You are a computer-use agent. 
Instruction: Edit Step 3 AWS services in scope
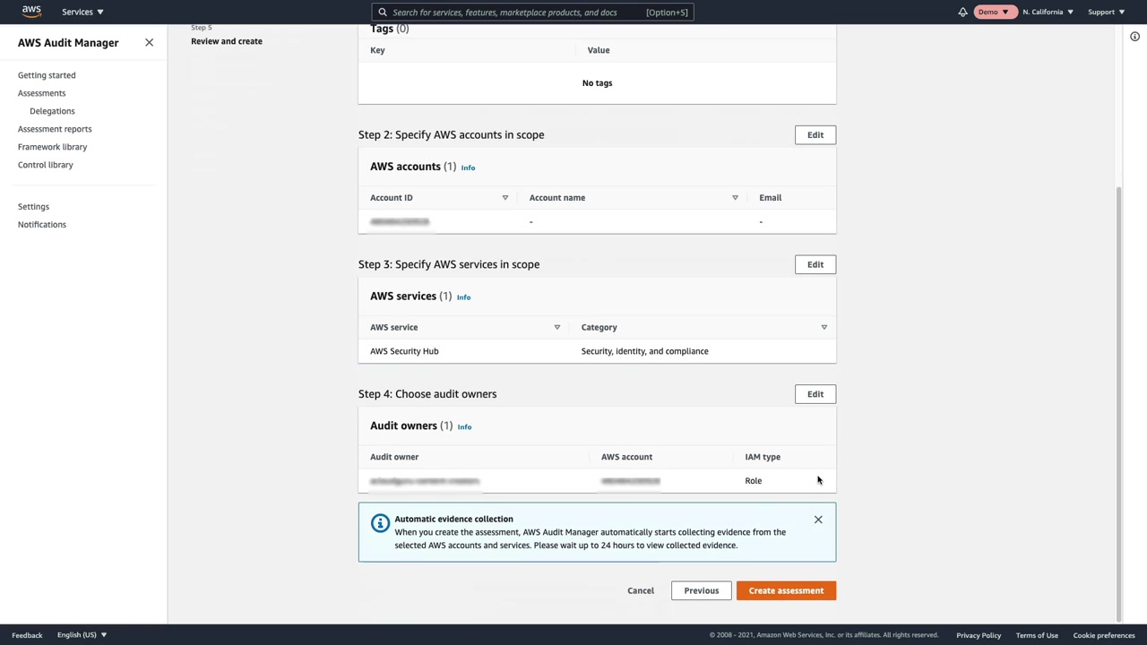coord(815,264)
